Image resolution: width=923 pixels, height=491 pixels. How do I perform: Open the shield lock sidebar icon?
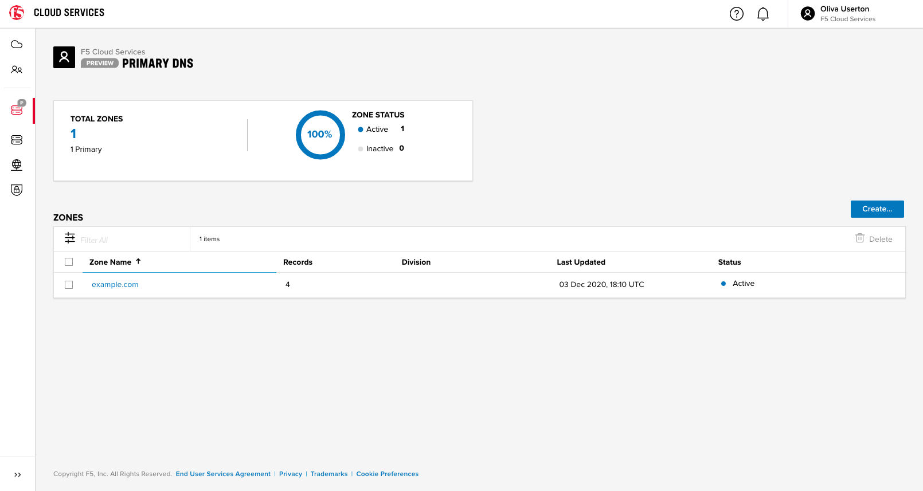coord(17,190)
